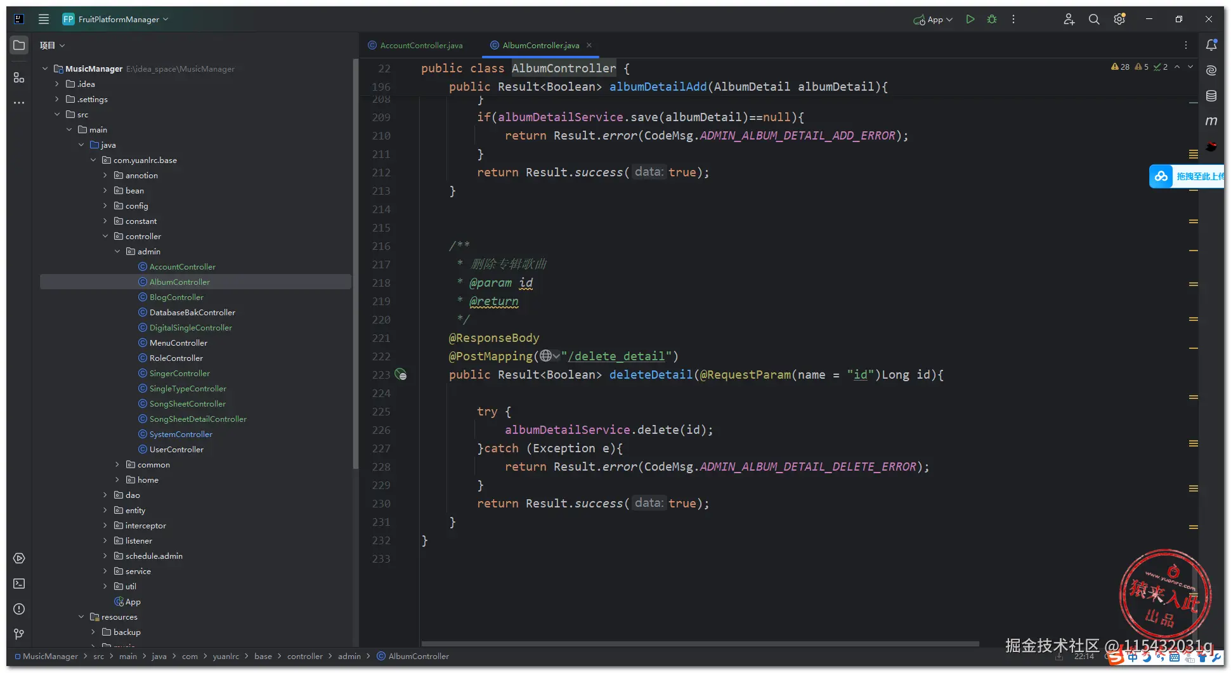
Task: Expand the backup folder
Action: [x=93, y=632]
